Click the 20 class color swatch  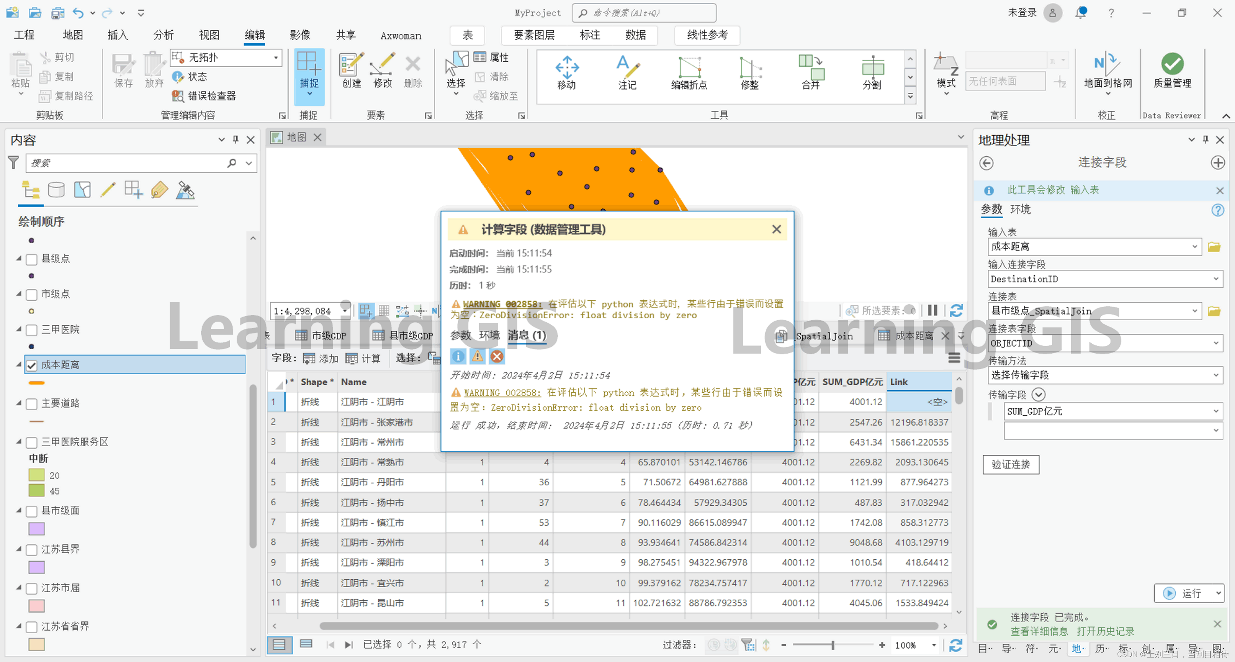37,475
